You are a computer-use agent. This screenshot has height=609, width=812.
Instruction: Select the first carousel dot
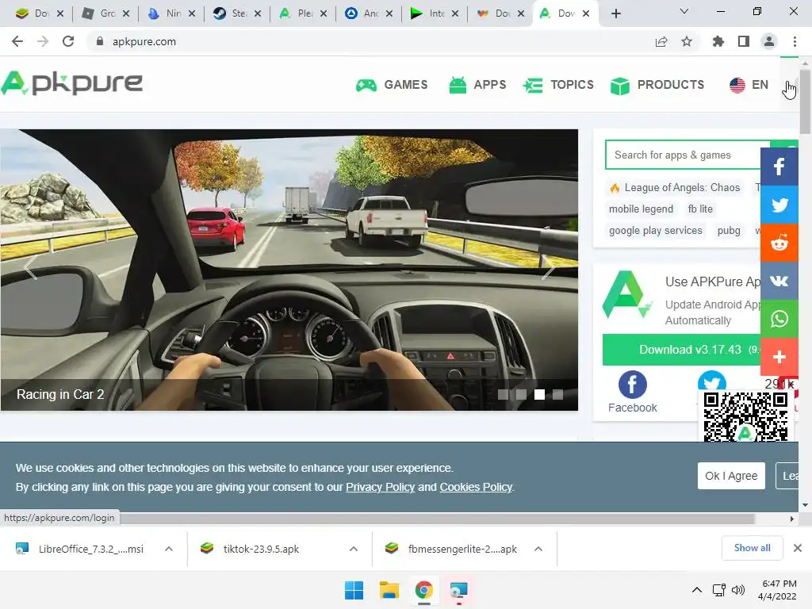tap(503, 395)
